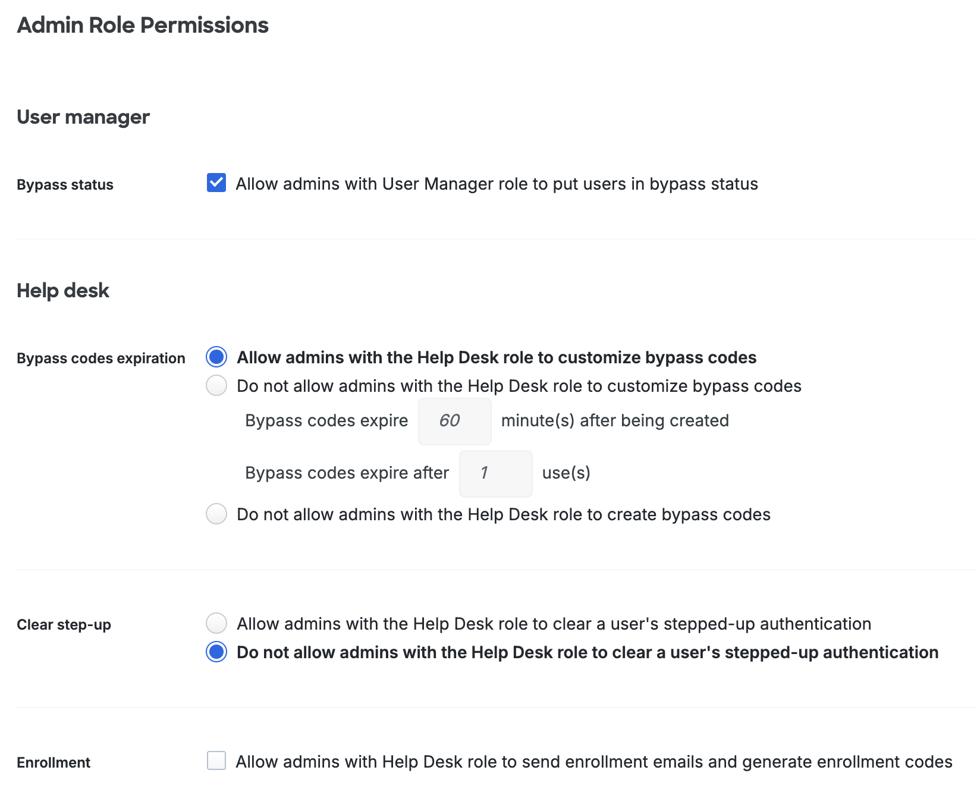Enable Help Desk clearing of stepped-up authentication

tap(216, 624)
